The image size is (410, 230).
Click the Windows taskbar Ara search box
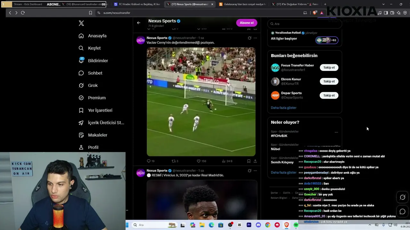tap(154, 225)
